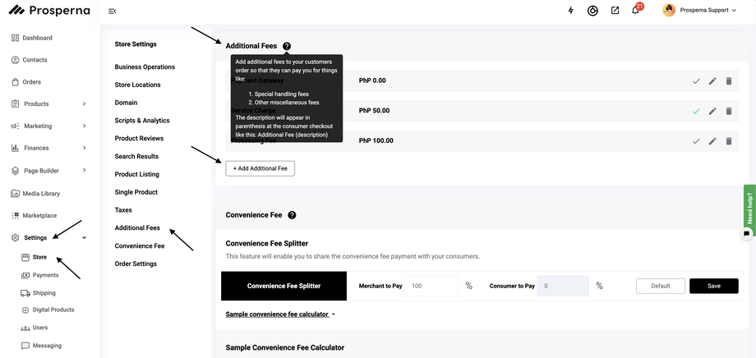
Task: Save the Convenience Fee Splitter settings
Action: pos(713,286)
